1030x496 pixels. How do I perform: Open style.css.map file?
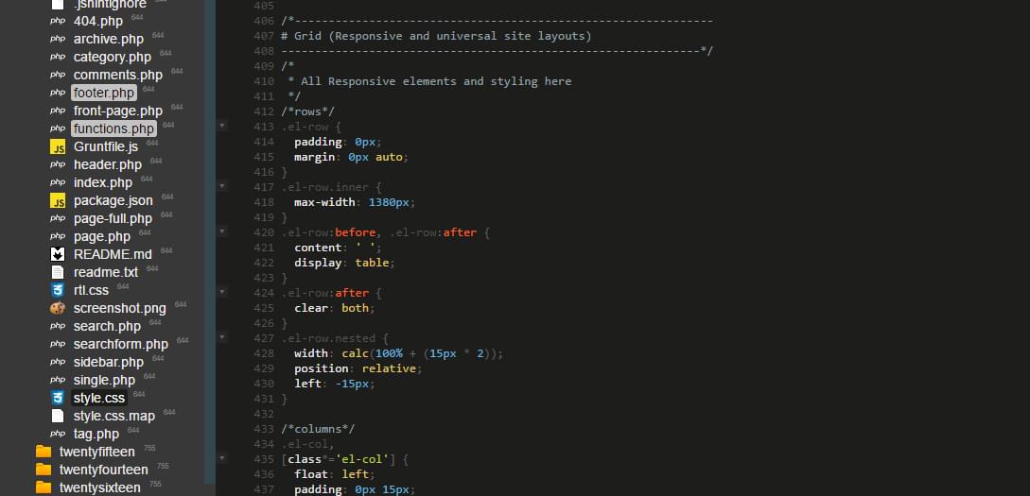113,416
